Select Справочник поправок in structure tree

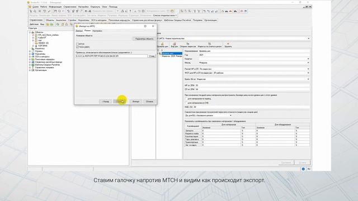click(44, 68)
